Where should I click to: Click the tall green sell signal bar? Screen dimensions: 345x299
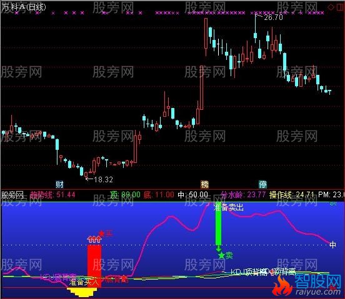point(218,223)
